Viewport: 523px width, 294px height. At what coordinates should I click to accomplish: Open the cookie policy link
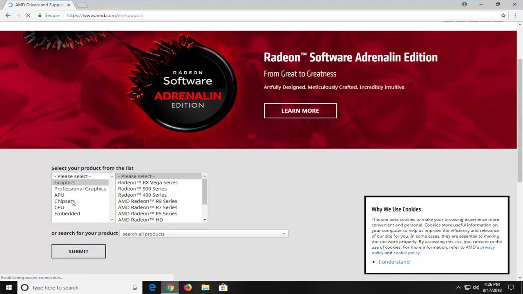[407, 253]
